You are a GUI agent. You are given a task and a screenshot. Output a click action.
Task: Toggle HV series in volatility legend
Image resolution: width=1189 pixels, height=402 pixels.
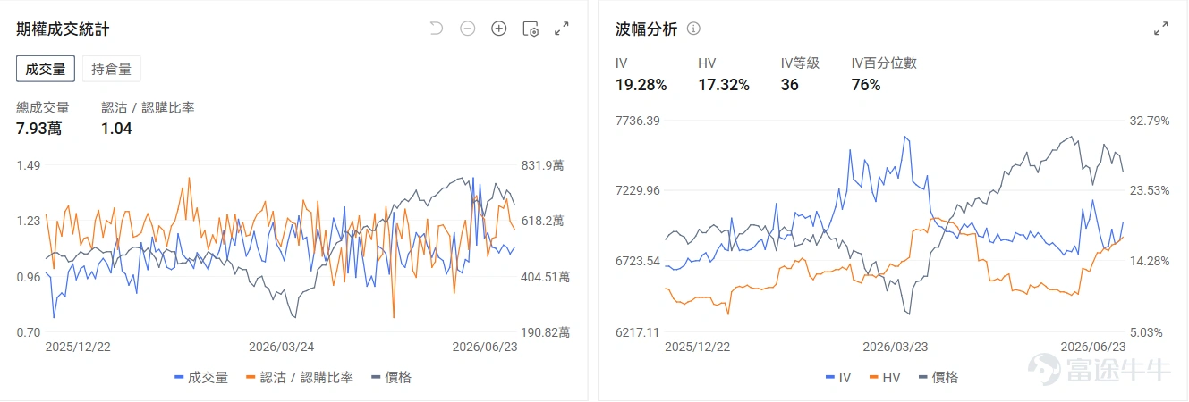884,377
